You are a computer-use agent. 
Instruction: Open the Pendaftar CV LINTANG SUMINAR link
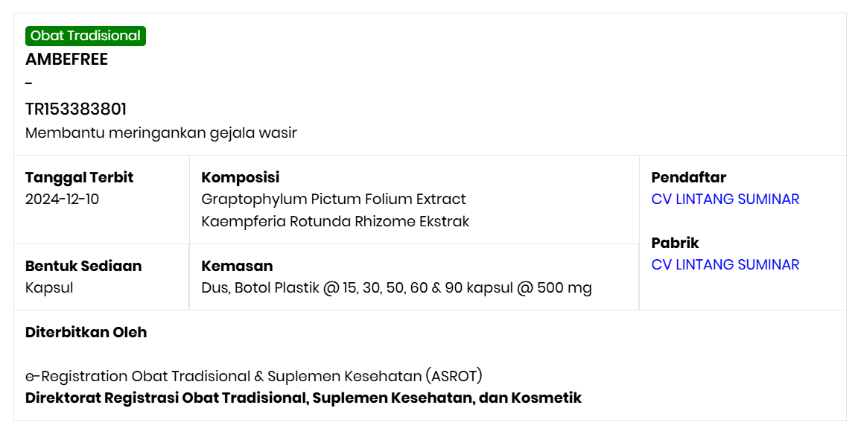pos(725,199)
